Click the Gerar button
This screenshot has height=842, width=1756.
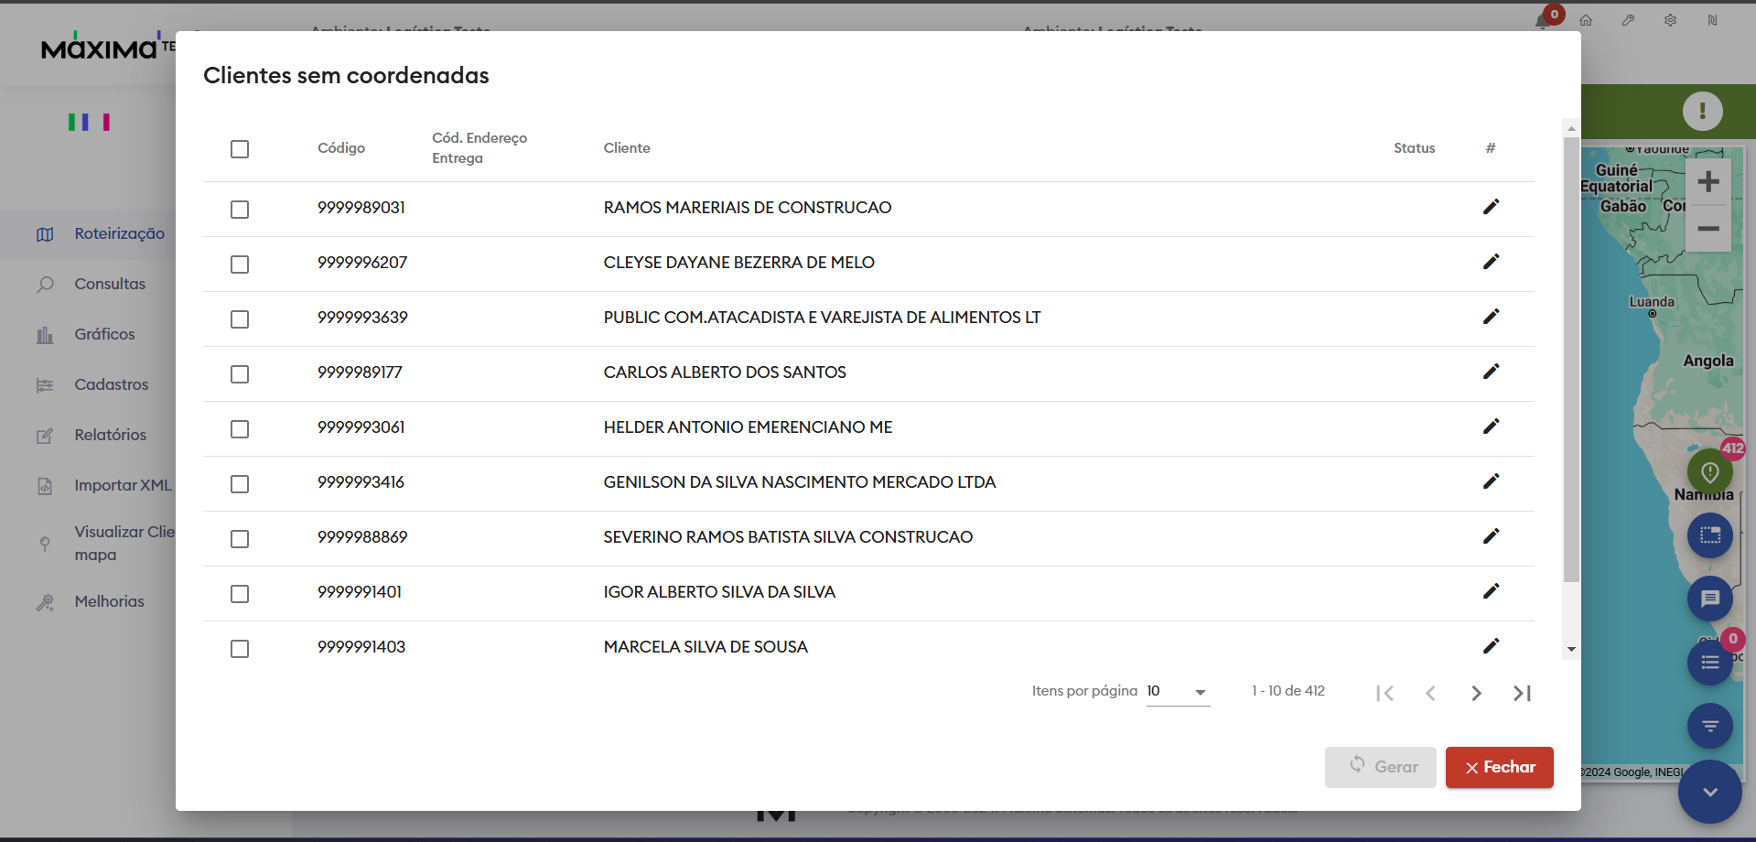[x=1380, y=767]
